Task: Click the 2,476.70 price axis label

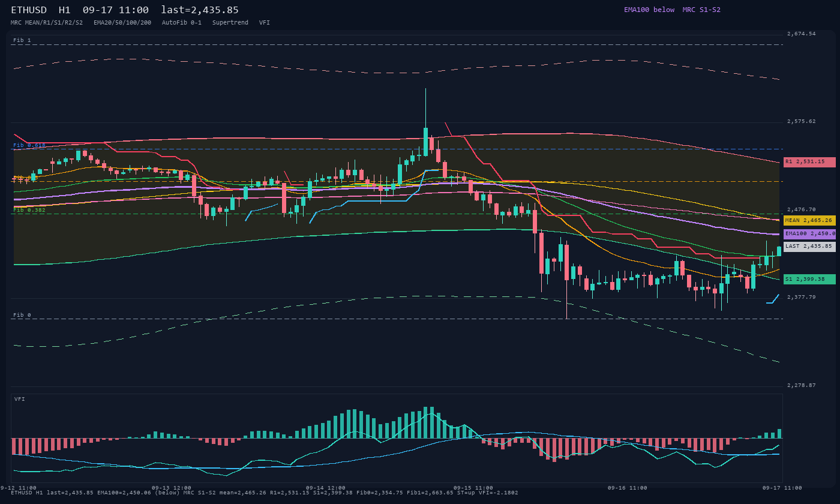Action: point(802,209)
